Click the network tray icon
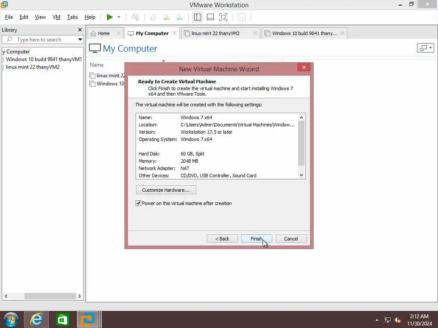The width and height of the screenshot is (438, 328). pyautogui.click(x=388, y=320)
